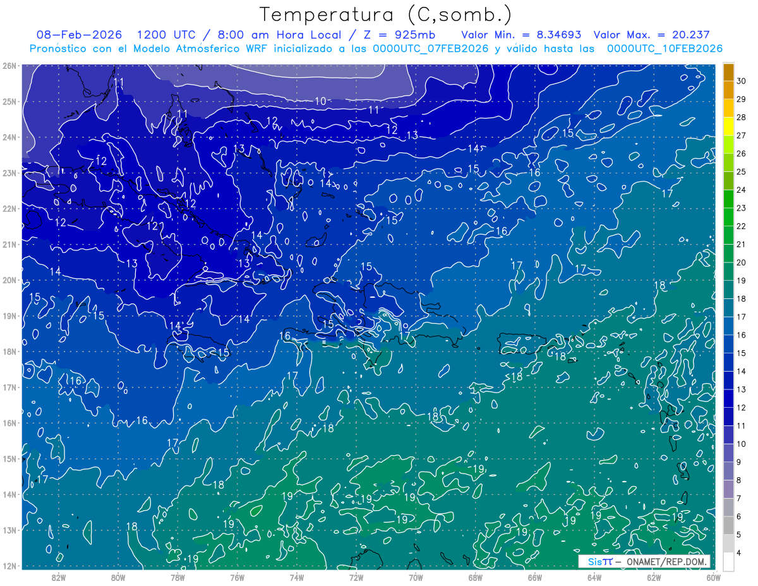This screenshot has width=758, height=586.
Task: Click the 62W longitude axis label
Action: (x=653, y=577)
